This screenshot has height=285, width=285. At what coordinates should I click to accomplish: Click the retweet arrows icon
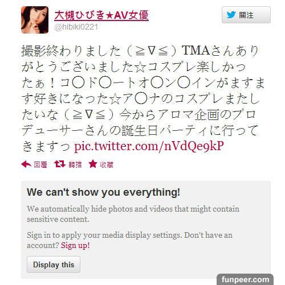click(60, 164)
